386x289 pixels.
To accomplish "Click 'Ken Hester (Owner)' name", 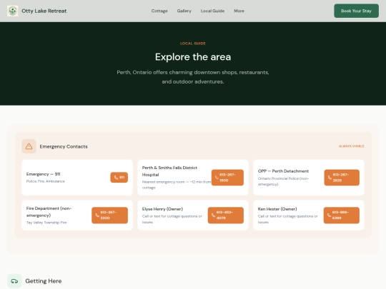I will tap(277, 209).
